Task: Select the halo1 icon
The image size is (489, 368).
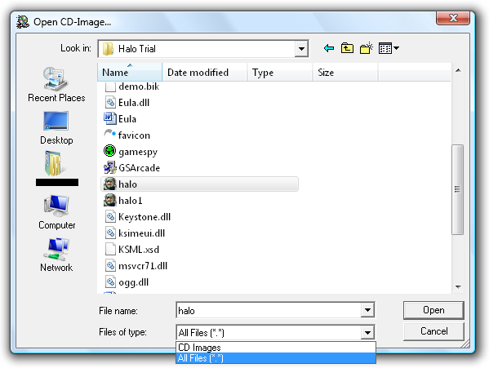Action: click(109, 200)
